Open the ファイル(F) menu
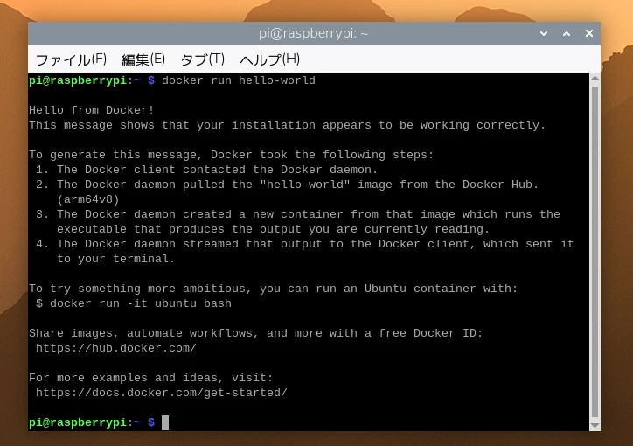This screenshot has width=633, height=446. 71,59
